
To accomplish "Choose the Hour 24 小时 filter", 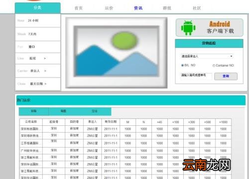I will pyautogui.click(x=38, y=20).
